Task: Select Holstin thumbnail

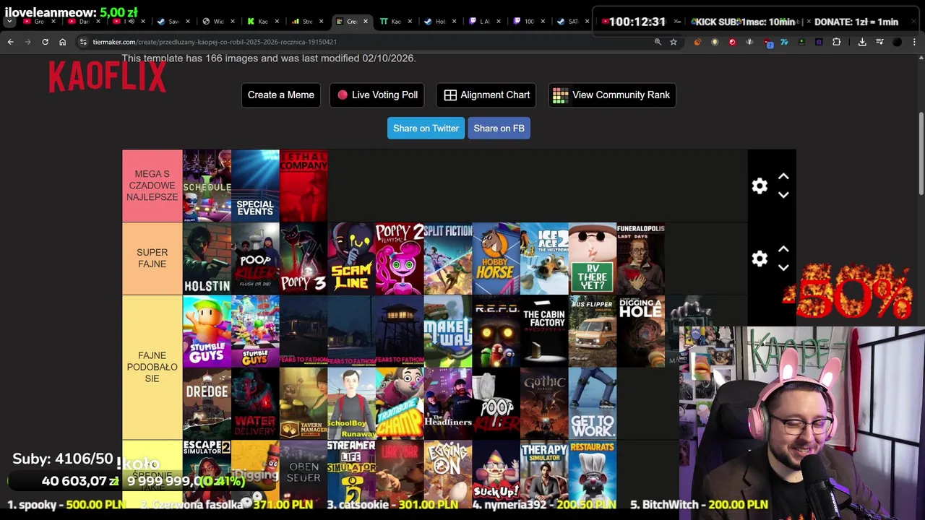Action: (207, 259)
